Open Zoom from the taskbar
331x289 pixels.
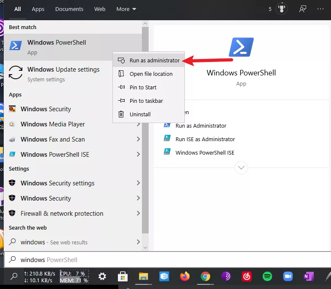point(288,276)
